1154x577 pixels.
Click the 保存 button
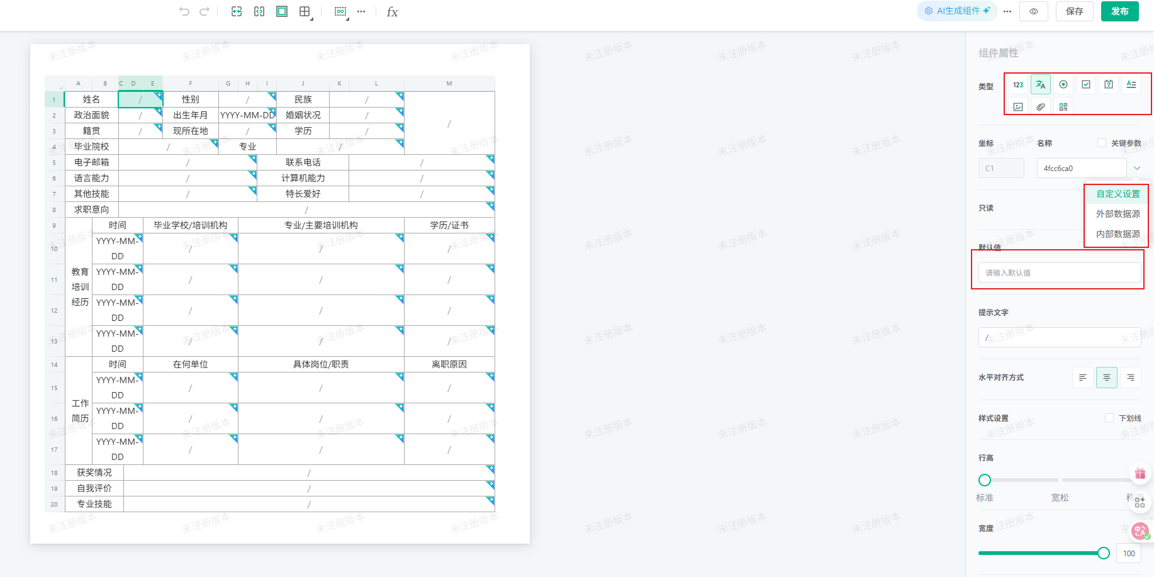(1075, 11)
